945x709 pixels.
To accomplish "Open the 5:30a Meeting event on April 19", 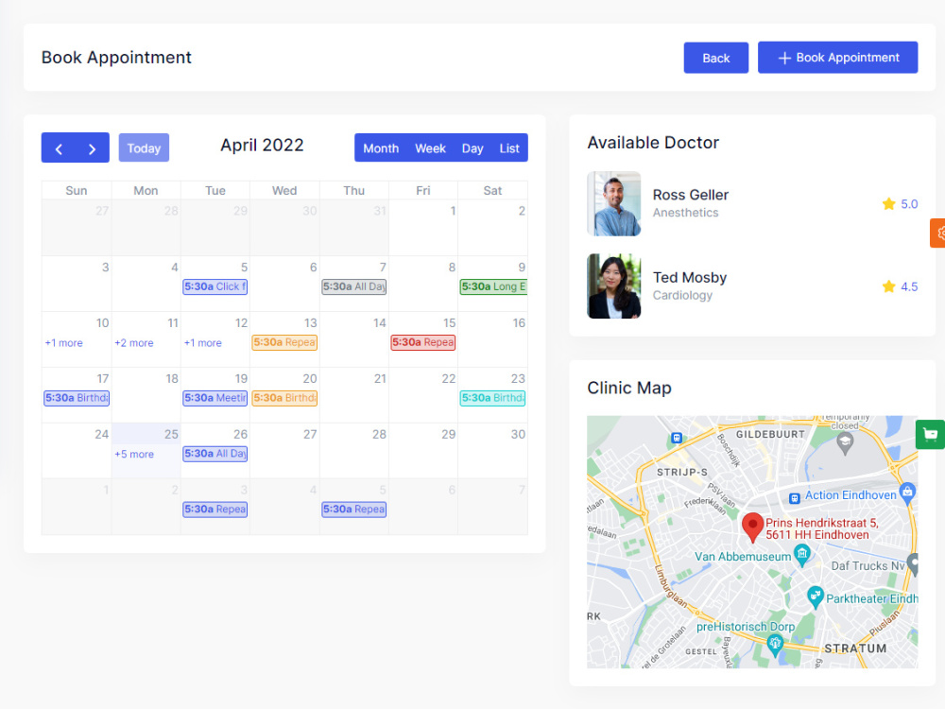I will tap(215, 398).
